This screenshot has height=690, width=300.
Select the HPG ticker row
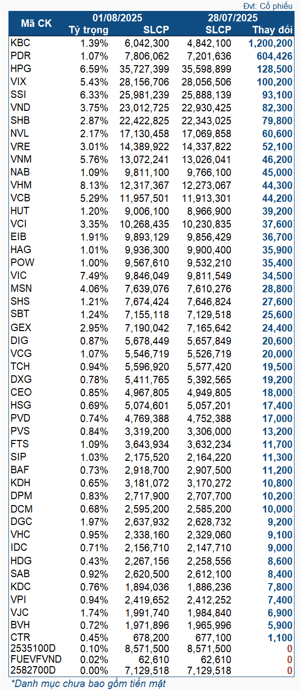point(152,69)
